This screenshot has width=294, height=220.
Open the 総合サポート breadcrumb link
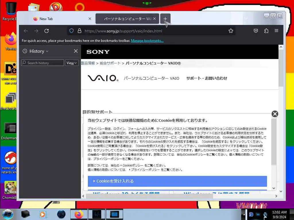(110, 63)
